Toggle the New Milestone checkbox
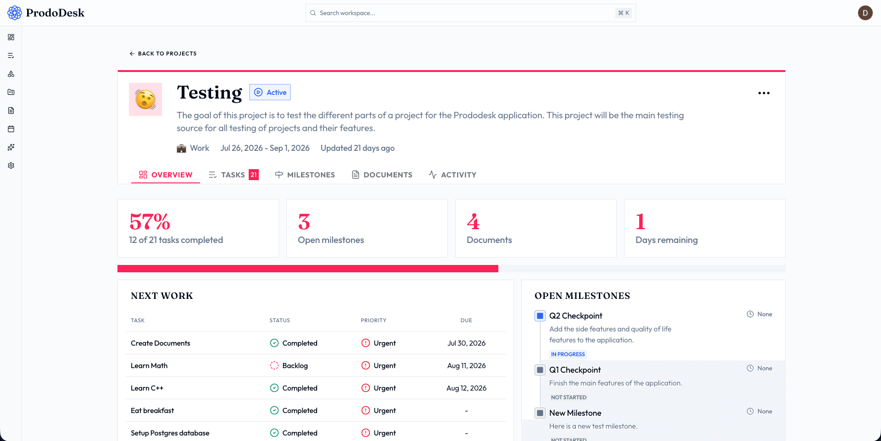This screenshot has height=441, width=881. tap(540, 413)
